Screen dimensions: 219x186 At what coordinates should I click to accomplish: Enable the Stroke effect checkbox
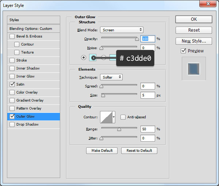tap(12, 60)
